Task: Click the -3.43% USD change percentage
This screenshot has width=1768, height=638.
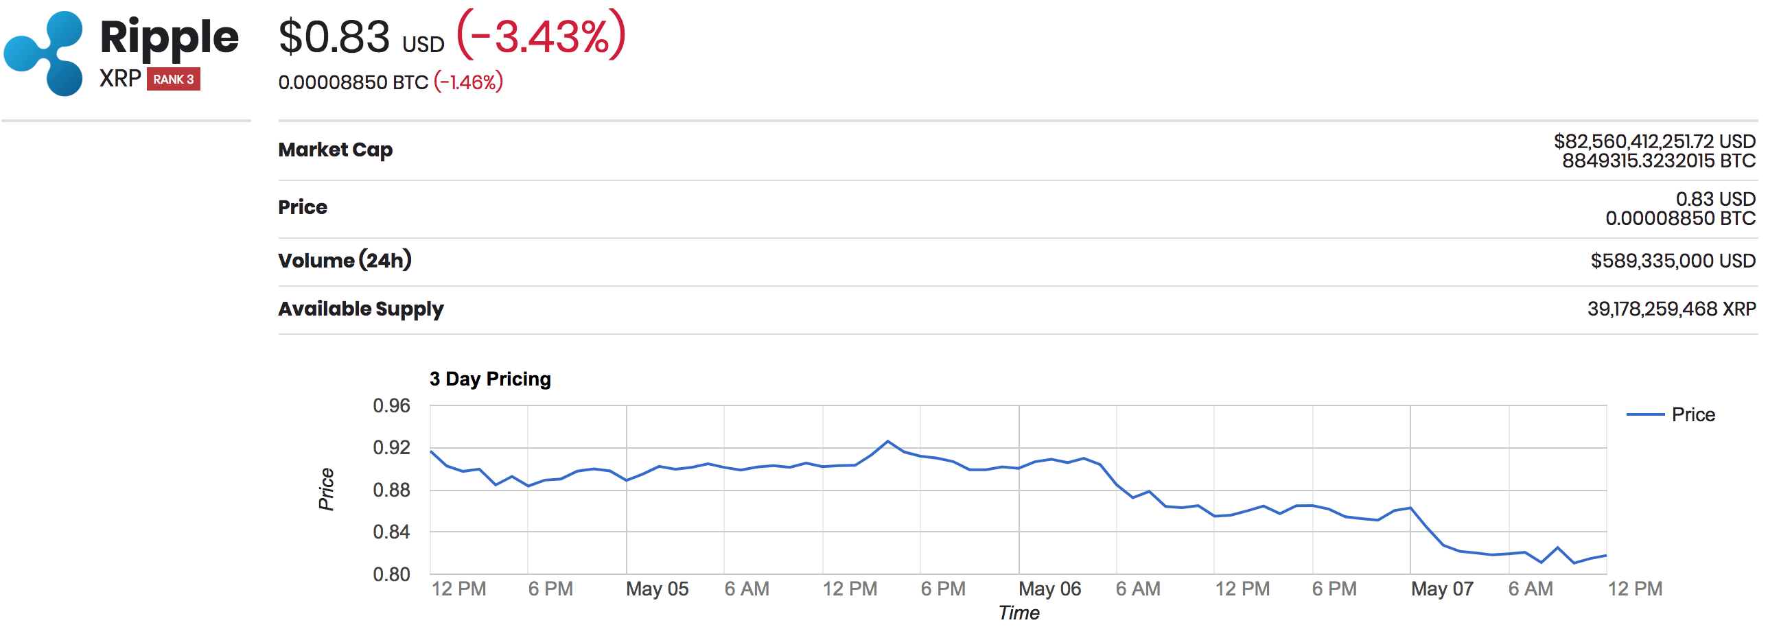Action: click(x=542, y=36)
